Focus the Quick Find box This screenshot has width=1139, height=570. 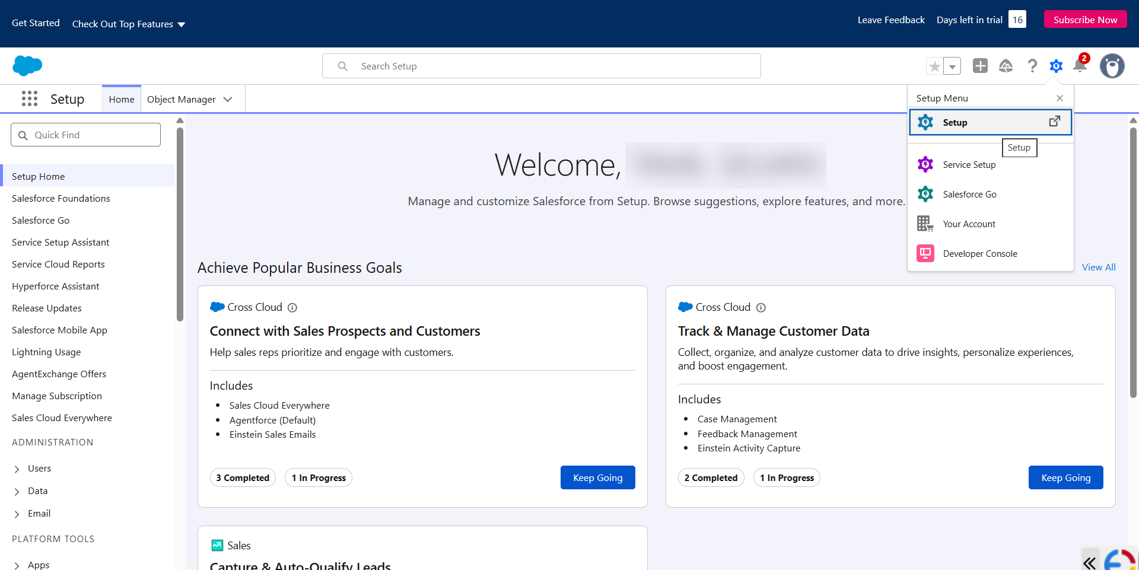(x=85, y=135)
